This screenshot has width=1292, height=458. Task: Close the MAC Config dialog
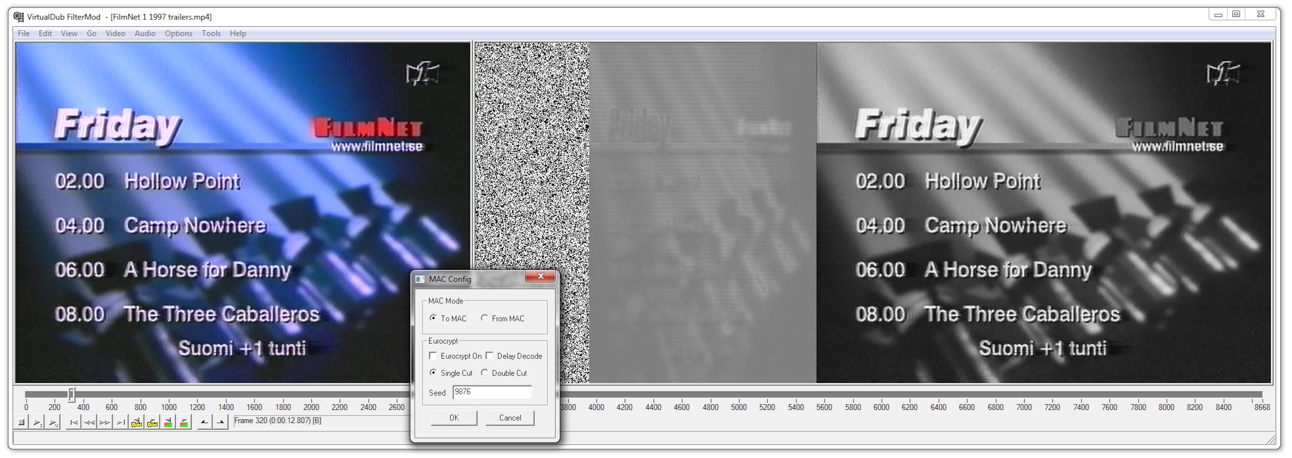tap(541, 277)
